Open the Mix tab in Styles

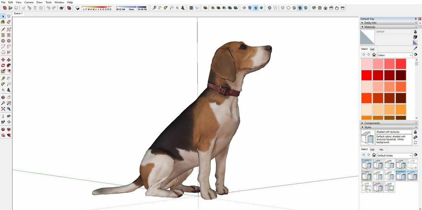coord(381,150)
